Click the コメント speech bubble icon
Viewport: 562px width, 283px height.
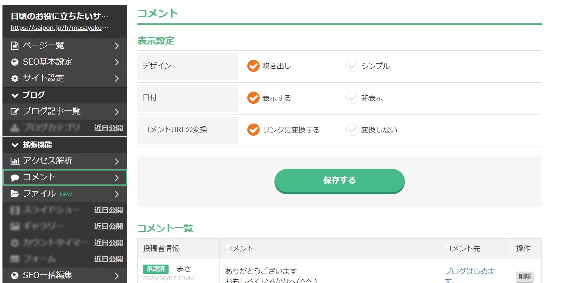pos(15,177)
